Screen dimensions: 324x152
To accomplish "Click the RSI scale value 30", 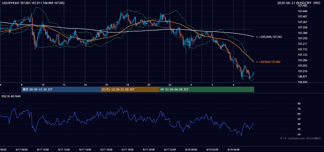I will (x=299, y=129).
